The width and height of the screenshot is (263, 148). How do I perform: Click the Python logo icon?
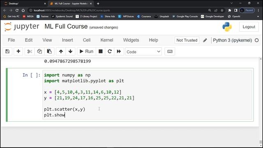pos(227,27)
